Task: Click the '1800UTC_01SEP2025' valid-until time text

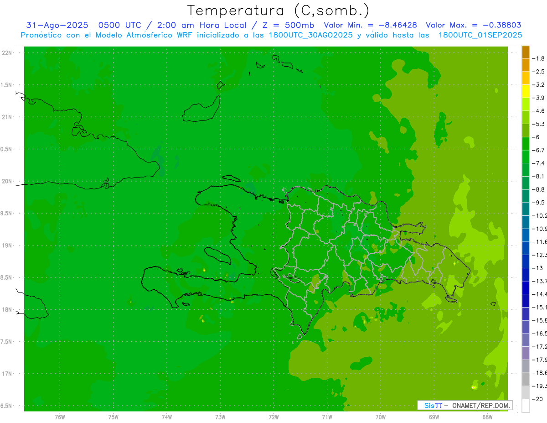Action: (480, 35)
